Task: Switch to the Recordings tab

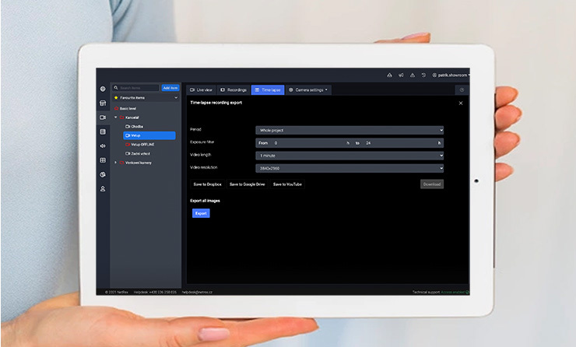Action: pyautogui.click(x=234, y=90)
